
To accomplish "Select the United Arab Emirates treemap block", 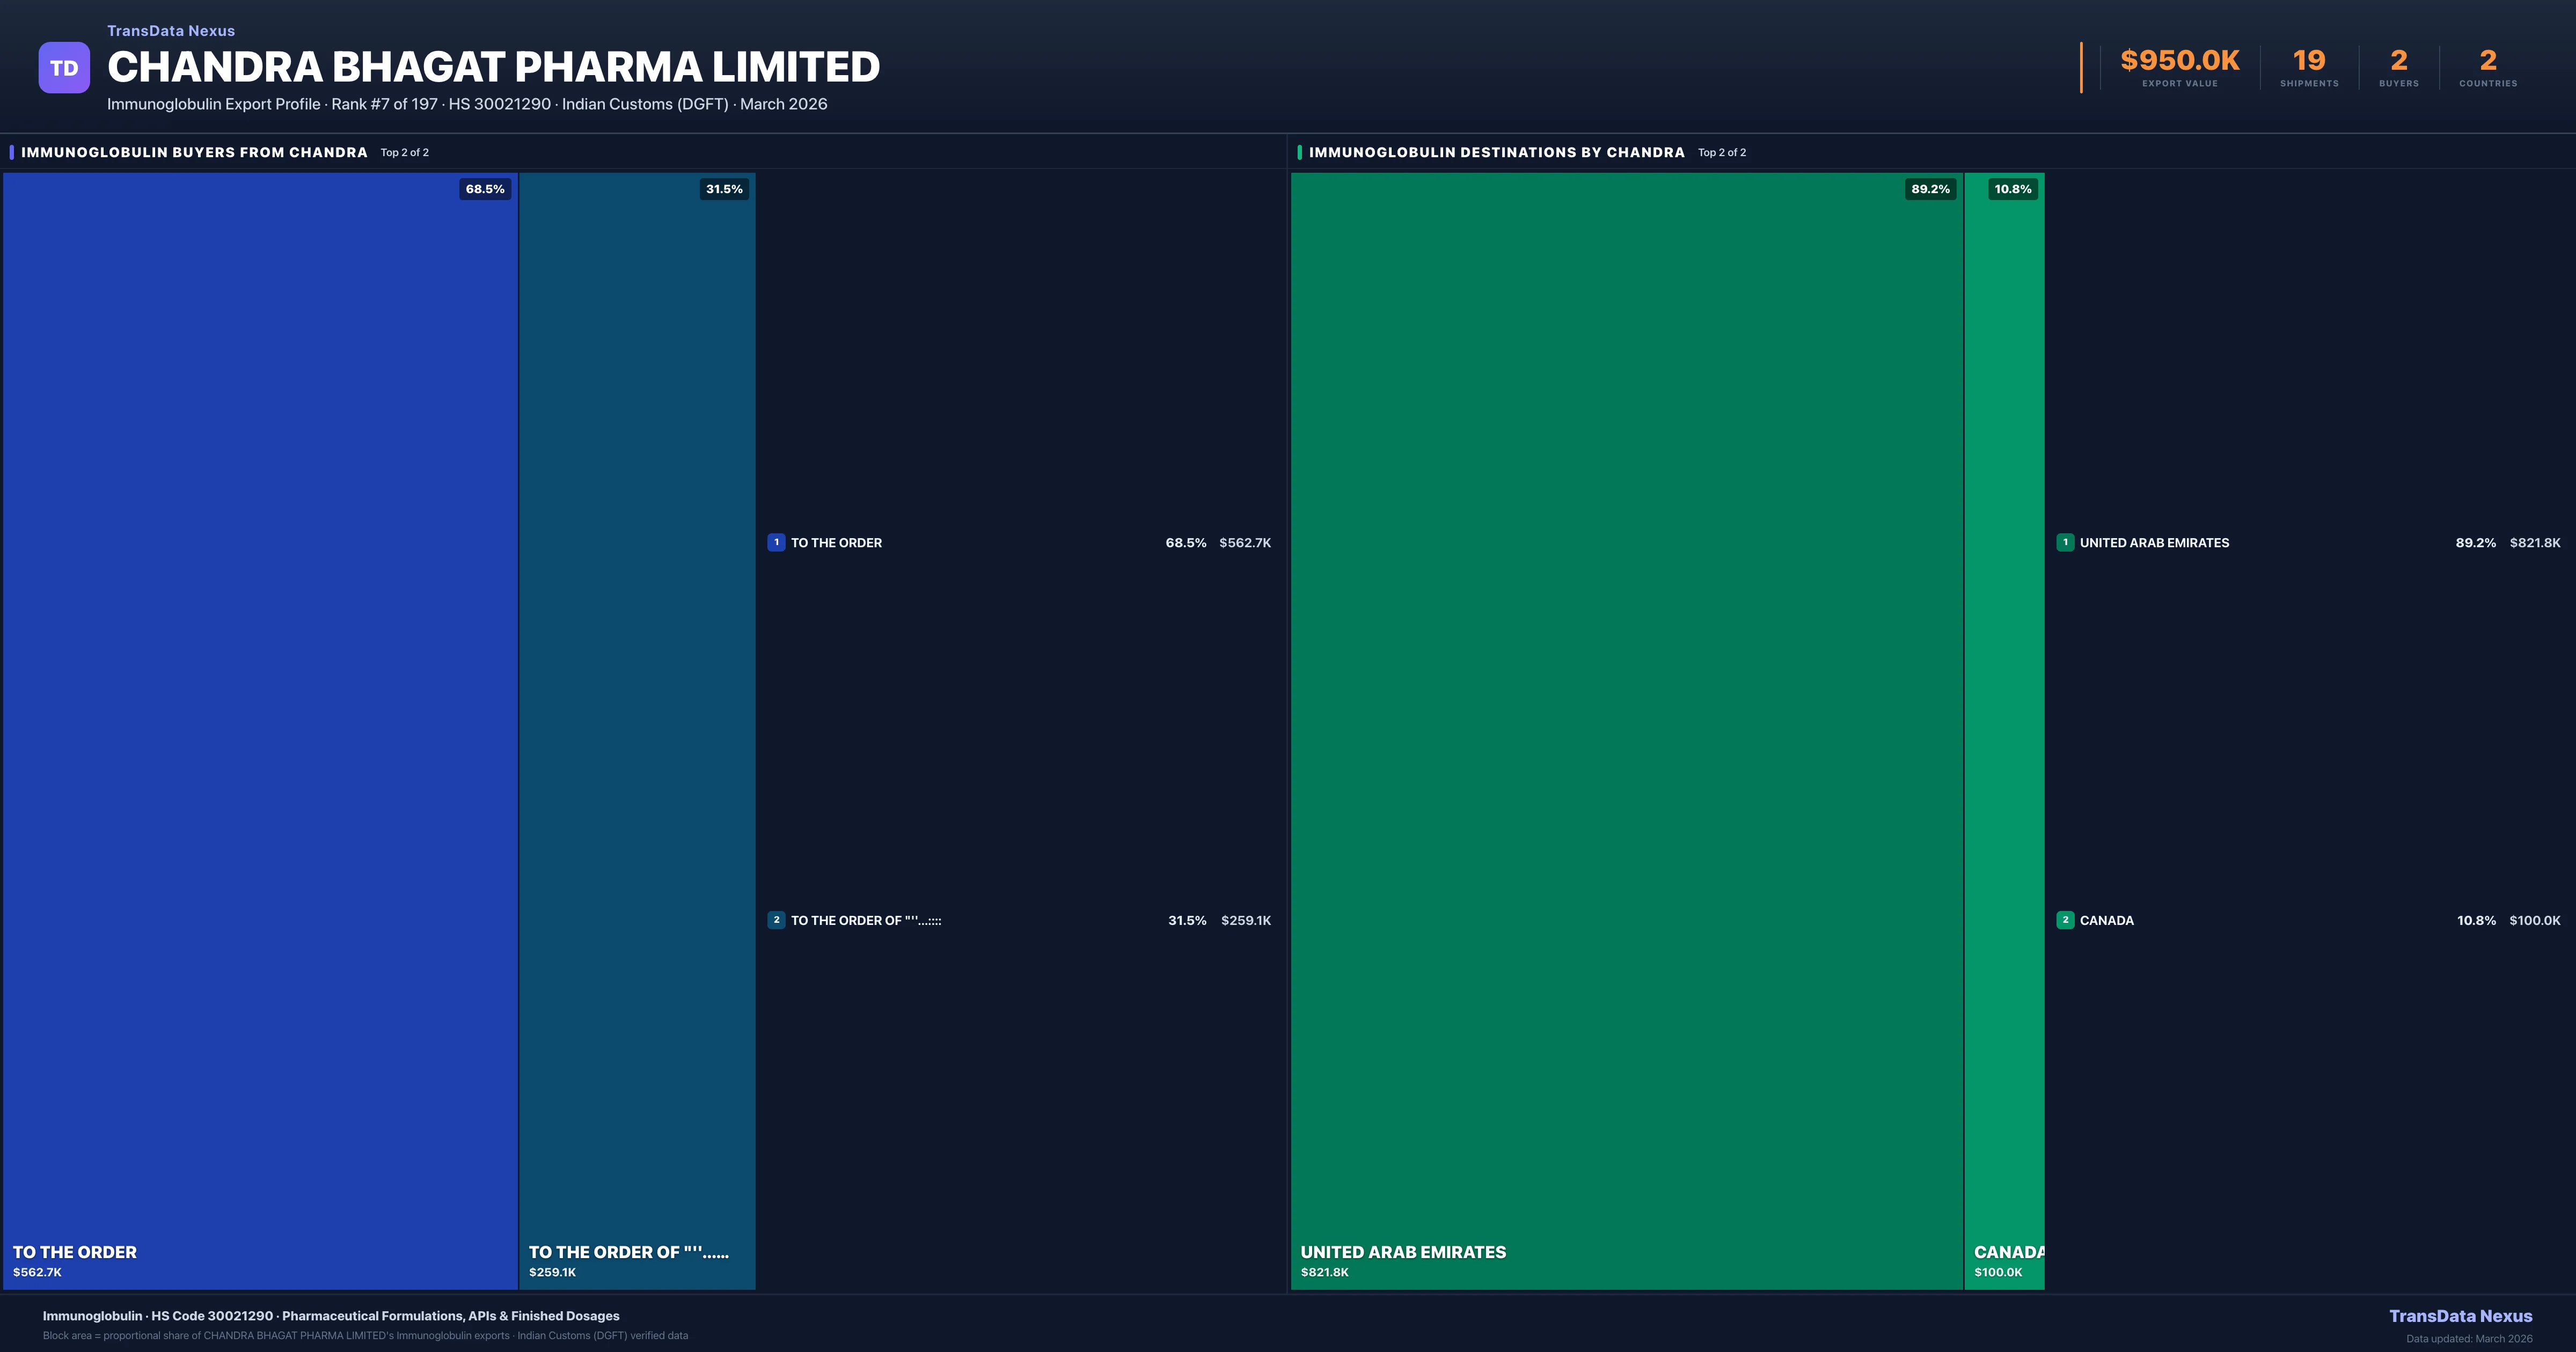I will point(1627,730).
